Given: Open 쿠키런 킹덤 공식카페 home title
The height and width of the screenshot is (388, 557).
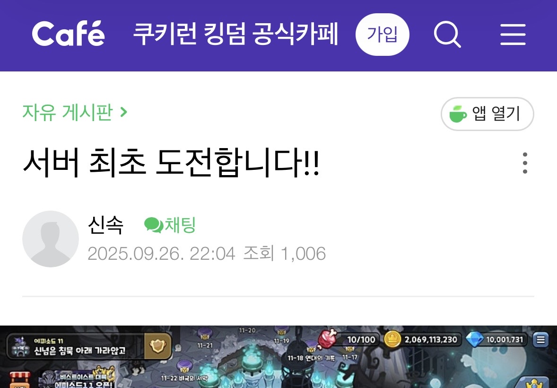Looking at the screenshot, I should pyautogui.click(x=235, y=34).
